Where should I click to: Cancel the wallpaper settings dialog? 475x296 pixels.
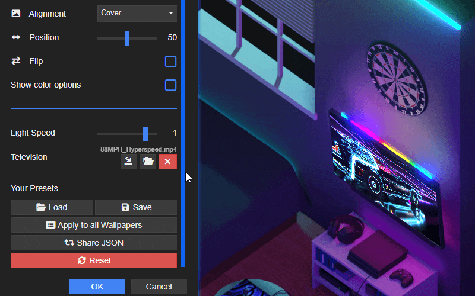(x=159, y=287)
